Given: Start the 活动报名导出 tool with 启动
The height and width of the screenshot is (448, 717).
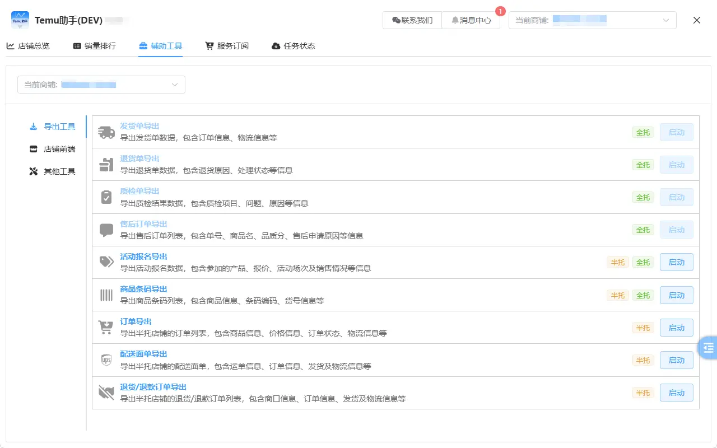Looking at the screenshot, I should 677,262.
